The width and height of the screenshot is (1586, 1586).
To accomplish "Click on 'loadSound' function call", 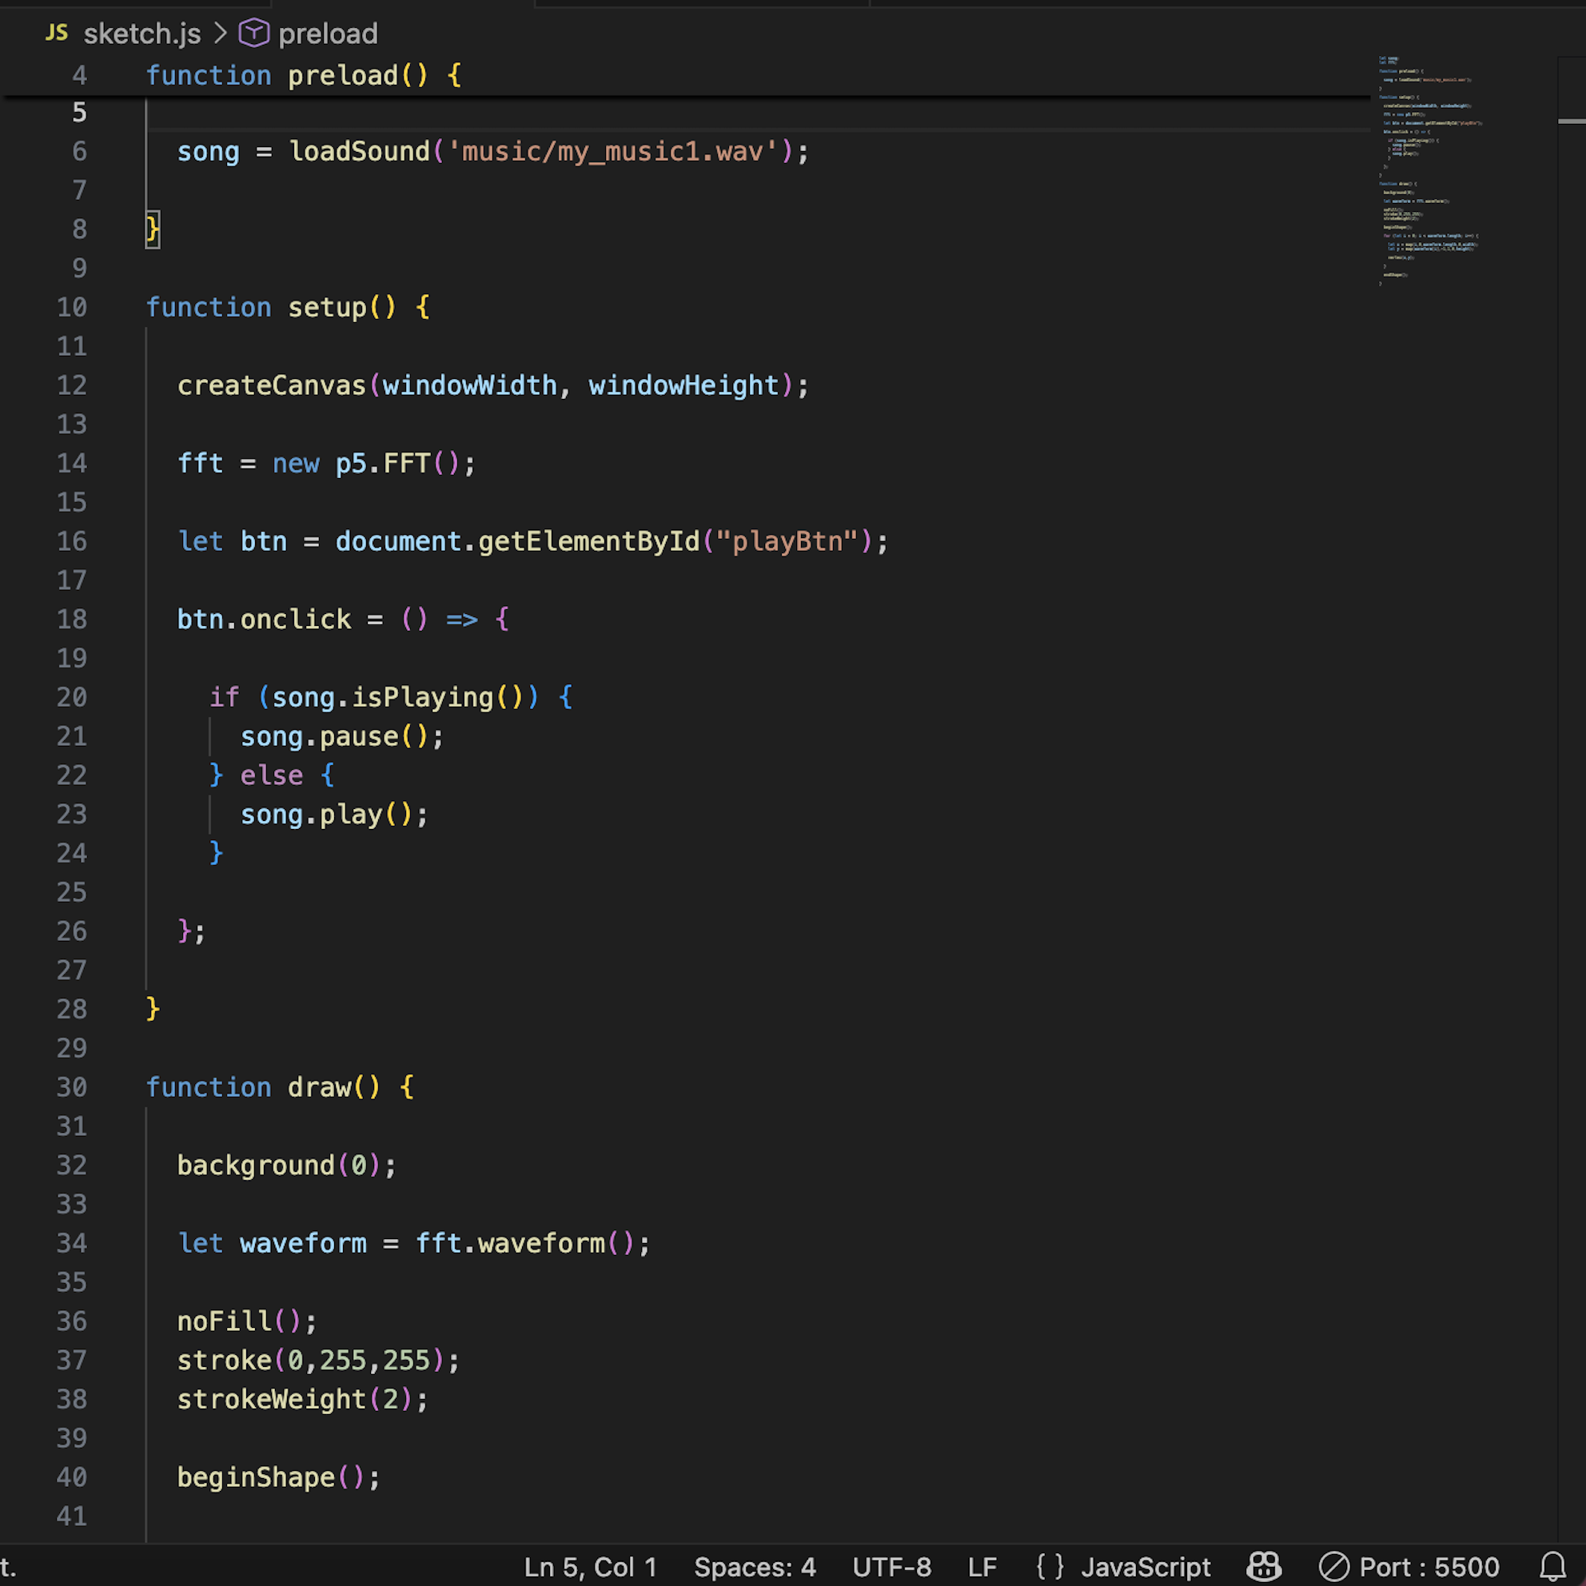I will tap(359, 151).
